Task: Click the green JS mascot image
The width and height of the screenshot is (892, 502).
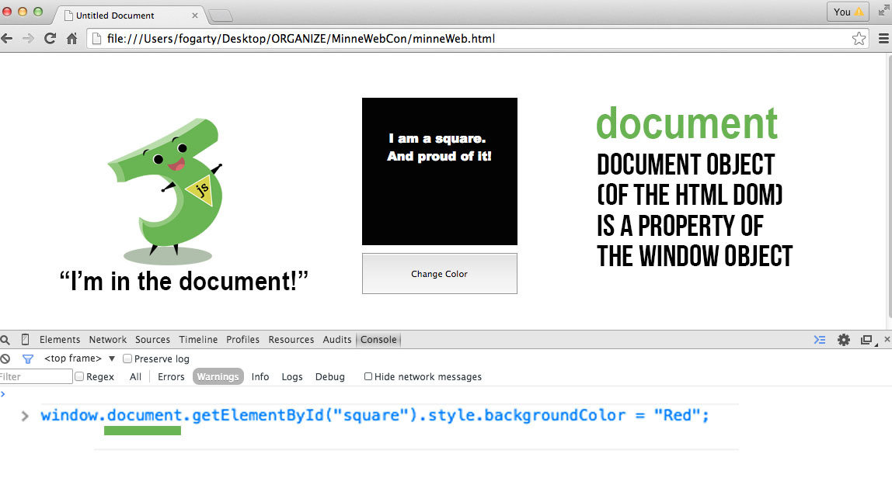Action: coord(165,192)
